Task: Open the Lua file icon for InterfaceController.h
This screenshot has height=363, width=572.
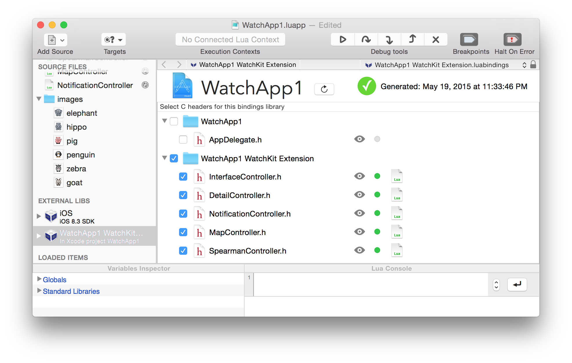Action: 397,176
